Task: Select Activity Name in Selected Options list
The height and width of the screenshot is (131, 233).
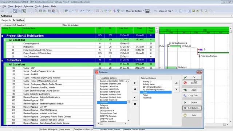Action: [149, 84]
